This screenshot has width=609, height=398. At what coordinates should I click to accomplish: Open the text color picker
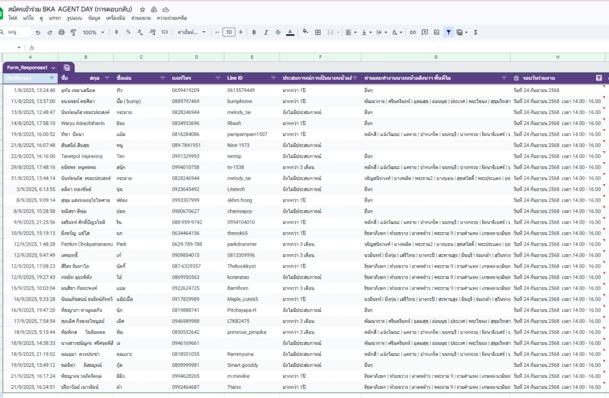(x=290, y=32)
